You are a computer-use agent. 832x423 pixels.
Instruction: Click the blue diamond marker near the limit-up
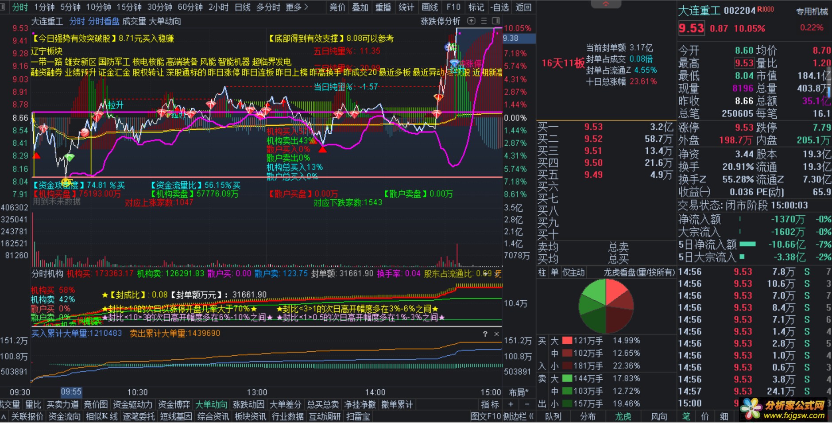(x=454, y=63)
